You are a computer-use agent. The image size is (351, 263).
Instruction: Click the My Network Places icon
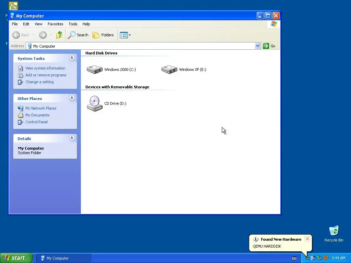[x=21, y=108]
